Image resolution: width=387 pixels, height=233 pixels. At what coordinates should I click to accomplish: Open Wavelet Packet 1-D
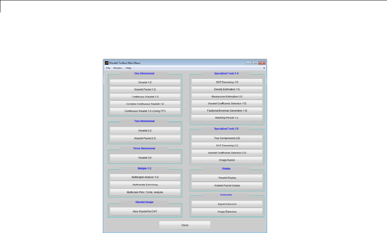coord(145,90)
